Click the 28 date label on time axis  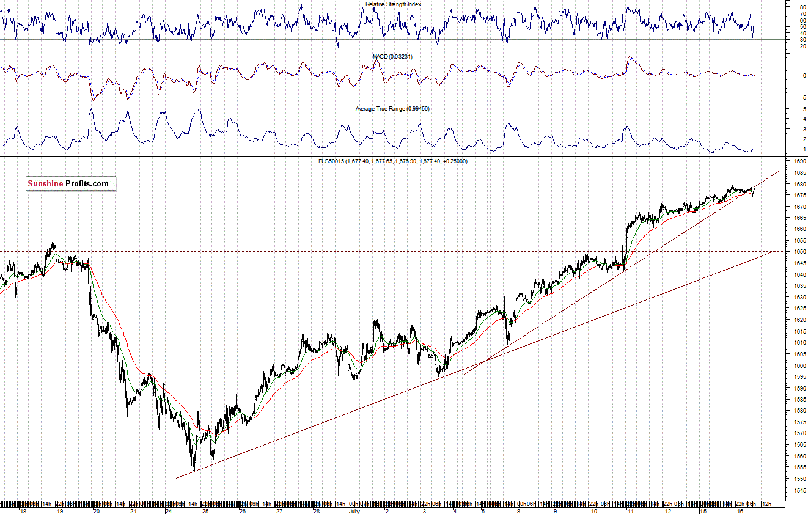coord(316,510)
